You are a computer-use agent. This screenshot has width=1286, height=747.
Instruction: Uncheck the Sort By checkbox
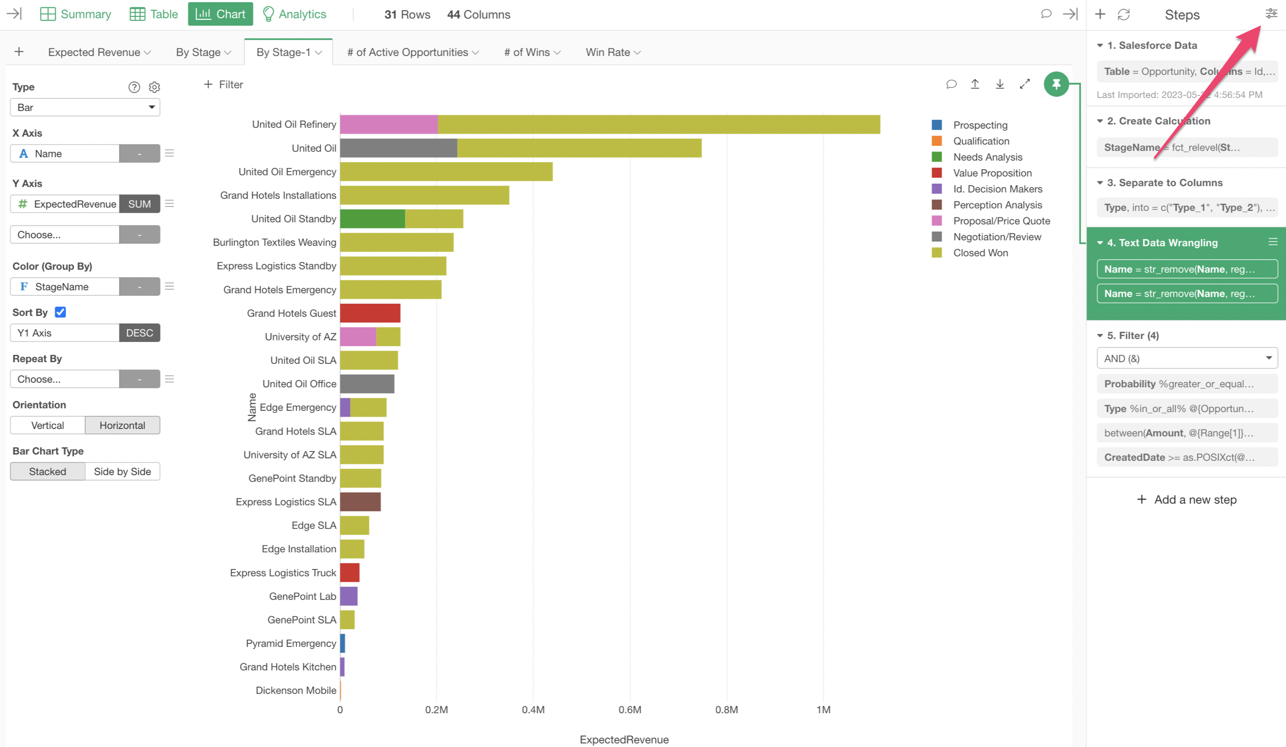(x=60, y=312)
